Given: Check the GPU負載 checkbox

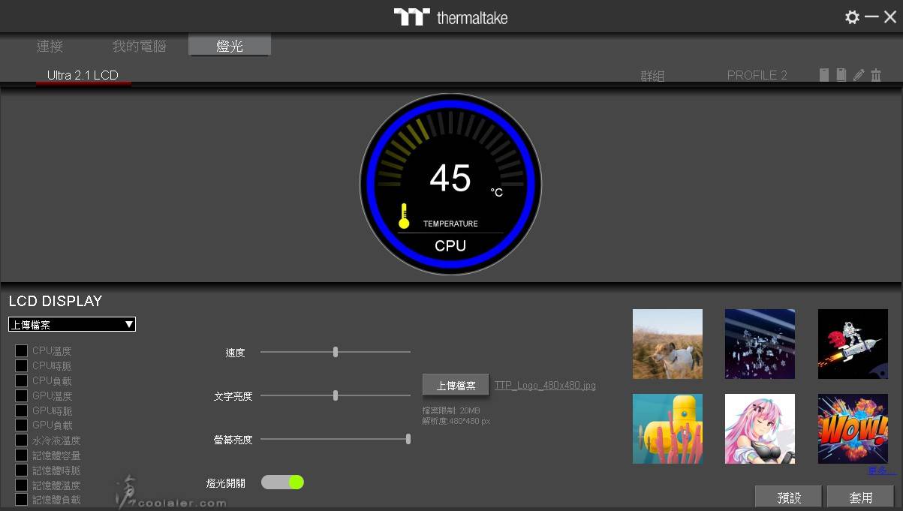Looking at the screenshot, I should (22, 425).
